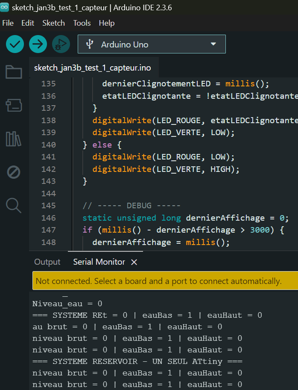Open the Tools menu

(x=82, y=23)
